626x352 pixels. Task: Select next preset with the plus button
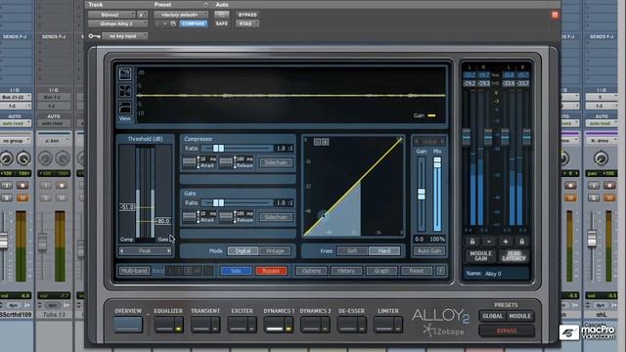(165, 23)
